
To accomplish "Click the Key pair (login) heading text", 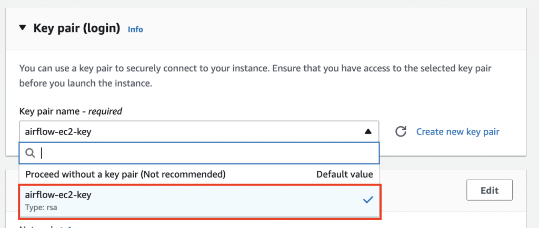I will click(x=77, y=28).
